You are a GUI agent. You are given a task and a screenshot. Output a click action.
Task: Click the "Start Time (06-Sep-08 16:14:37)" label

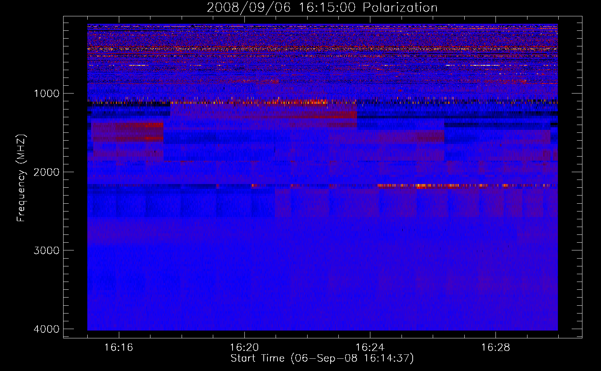tap(322, 358)
